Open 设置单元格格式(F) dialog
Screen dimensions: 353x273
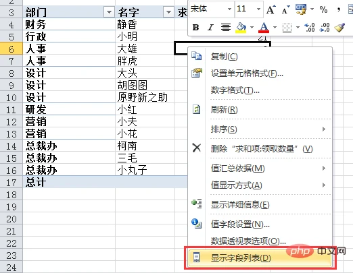pos(247,73)
